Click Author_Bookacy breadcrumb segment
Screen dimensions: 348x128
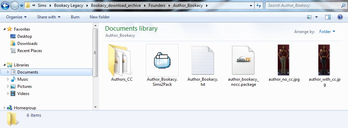coord(188,5)
